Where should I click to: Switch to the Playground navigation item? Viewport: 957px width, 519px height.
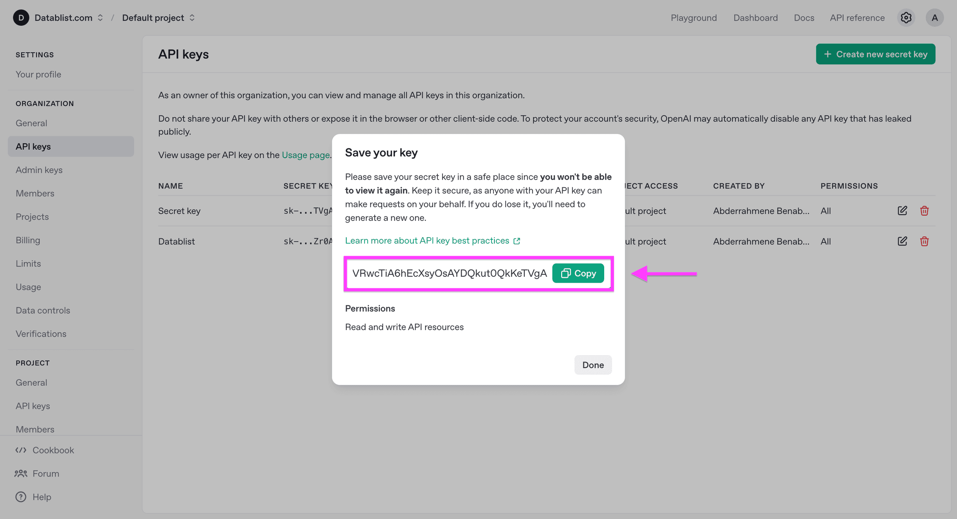(x=693, y=17)
